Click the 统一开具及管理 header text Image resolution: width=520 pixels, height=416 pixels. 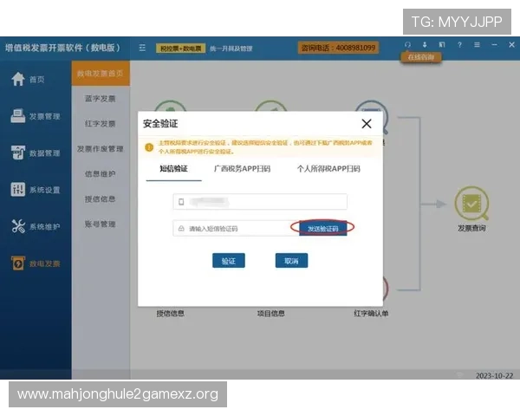point(231,49)
